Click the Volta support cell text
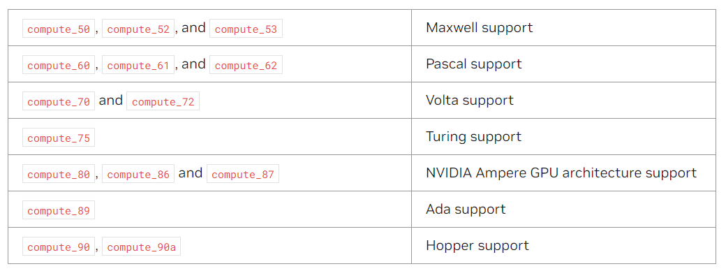This screenshot has height=271, width=726. point(470,100)
